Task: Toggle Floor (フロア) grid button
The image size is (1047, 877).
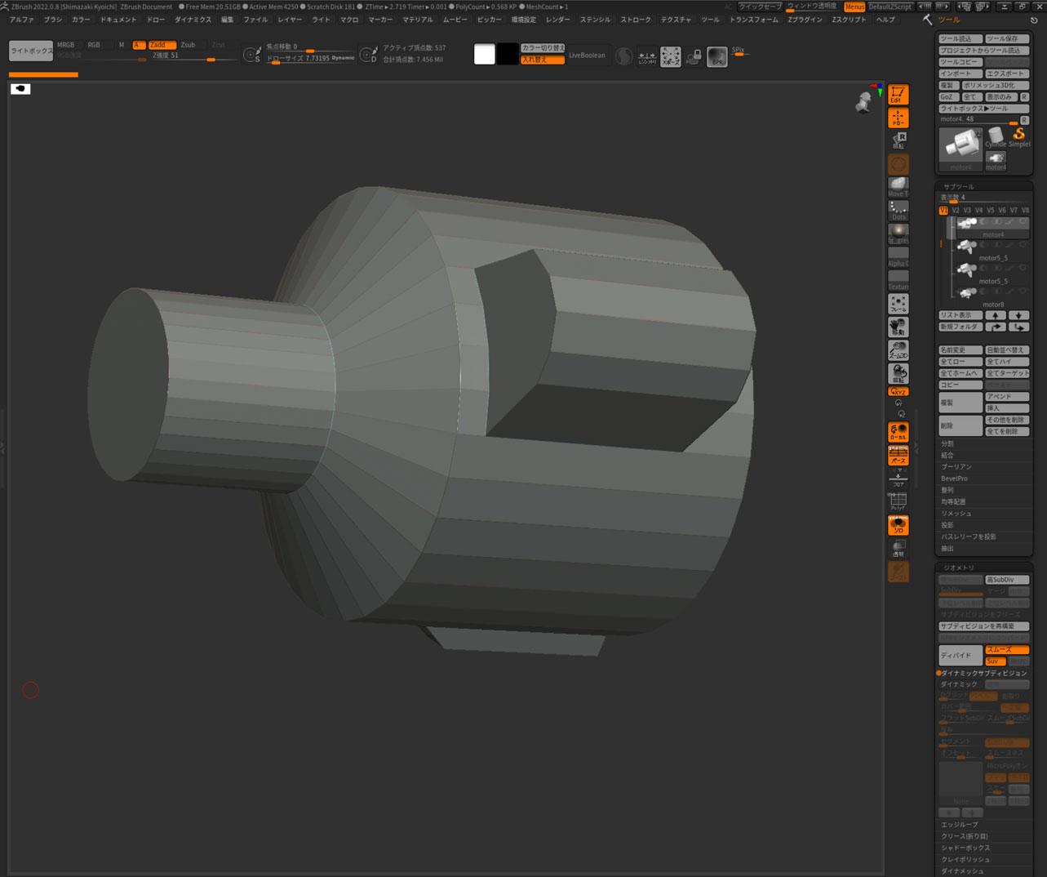Action: pyautogui.click(x=898, y=479)
